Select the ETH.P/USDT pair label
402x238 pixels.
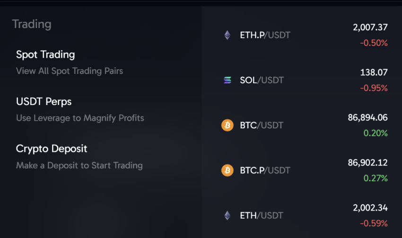[265, 35]
